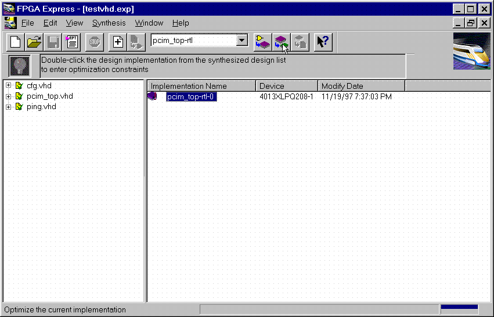This screenshot has width=494, height=317.
Task: Click the Optimize implementation chip icon
Action: click(x=281, y=42)
